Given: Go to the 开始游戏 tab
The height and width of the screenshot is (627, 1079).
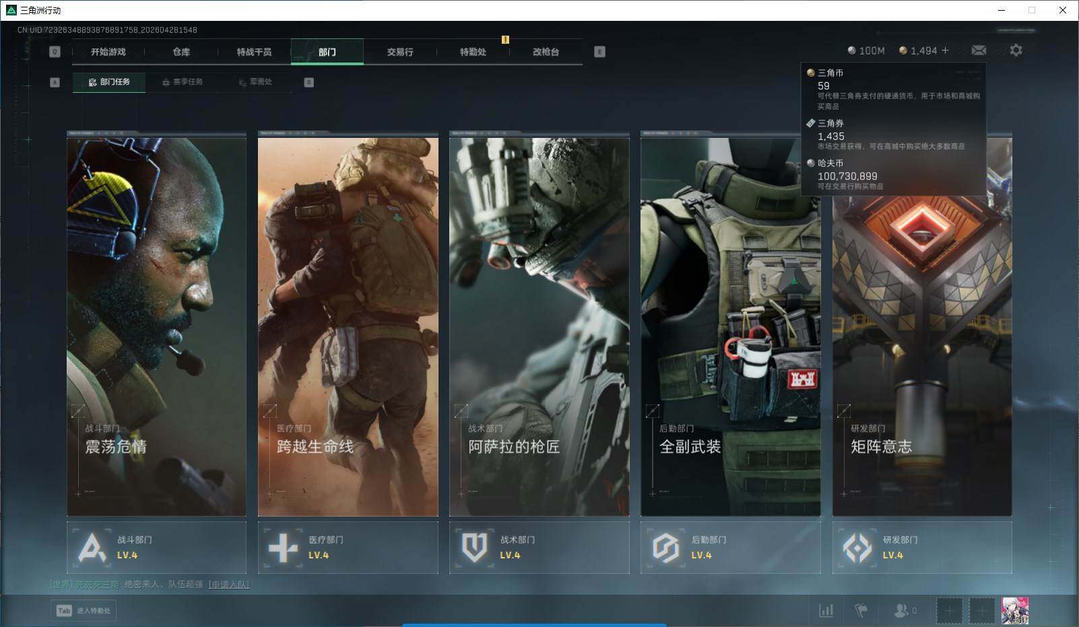Looking at the screenshot, I should point(108,52).
